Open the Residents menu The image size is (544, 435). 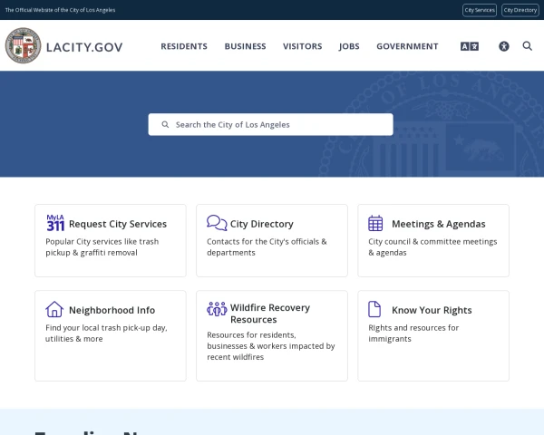pos(184,46)
